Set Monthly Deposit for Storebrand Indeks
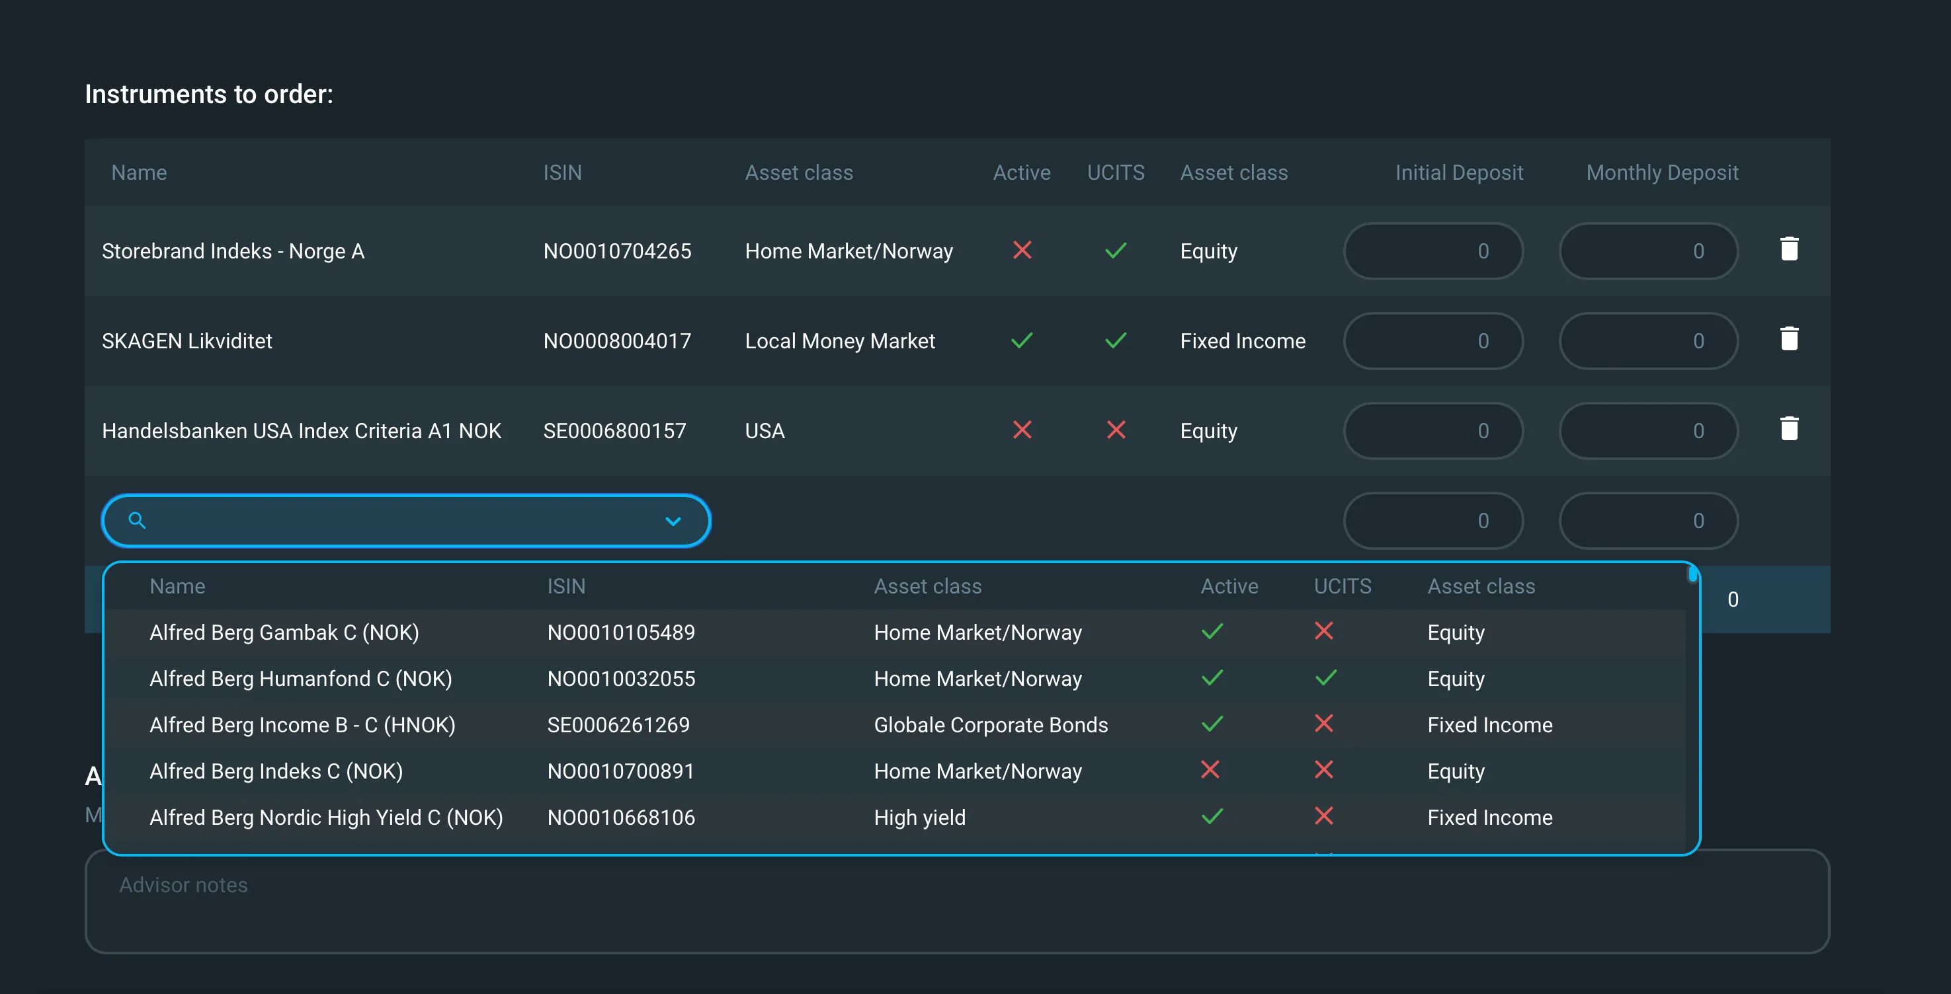This screenshot has width=1951, height=994. click(x=1648, y=250)
